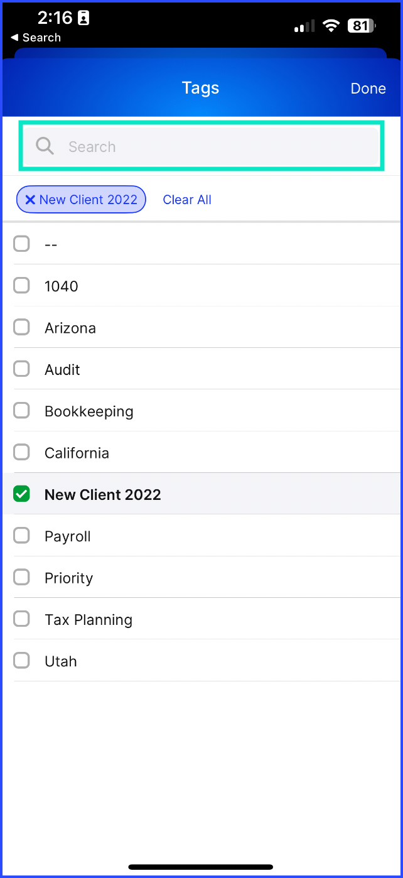This screenshot has width=403, height=878.
Task: Check the 1040 tag checkbox
Action: [21, 286]
